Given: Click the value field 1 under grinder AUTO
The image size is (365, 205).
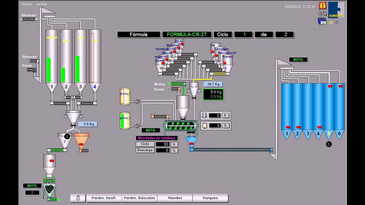Looking at the screenshot, I should pos(32,193).
